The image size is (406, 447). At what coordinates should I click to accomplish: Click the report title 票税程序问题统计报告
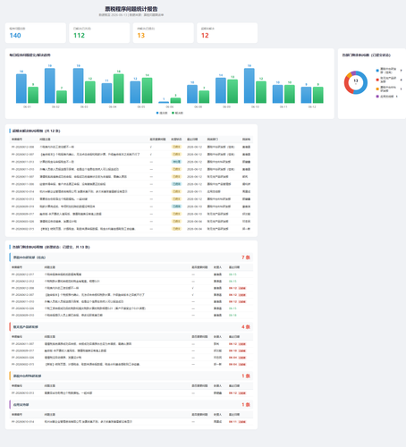click(131, 9)
